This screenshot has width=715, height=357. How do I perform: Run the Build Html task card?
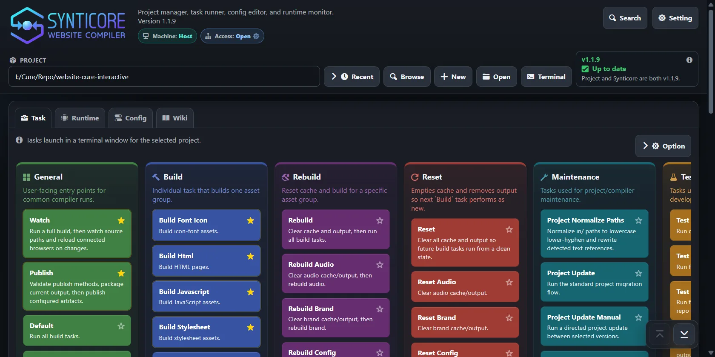click(206, 261)
